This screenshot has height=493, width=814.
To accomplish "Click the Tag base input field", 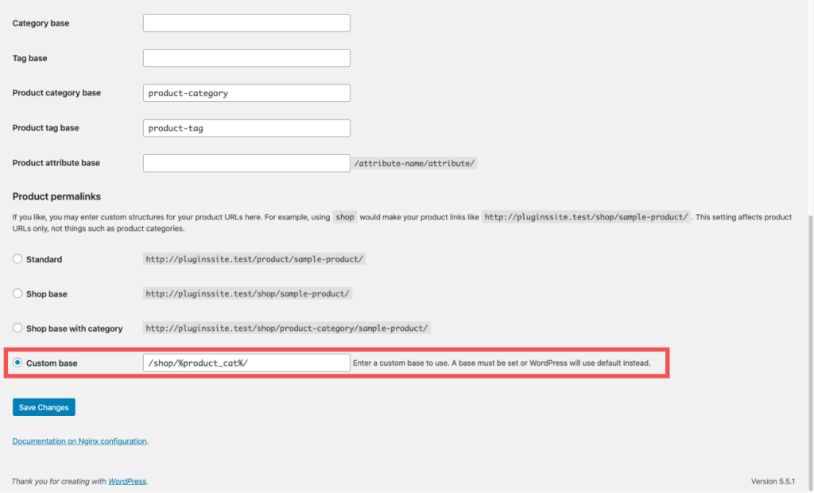I will coord(246,57).
